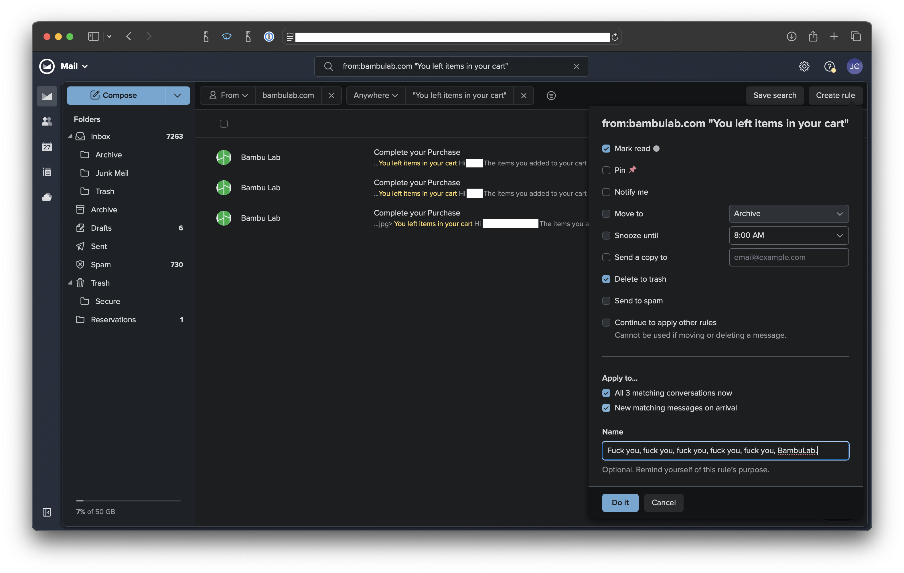Screen dimensions: 904x573
Task: Uncheck the Delete to trash checkbox
Action: coord(606,279)
